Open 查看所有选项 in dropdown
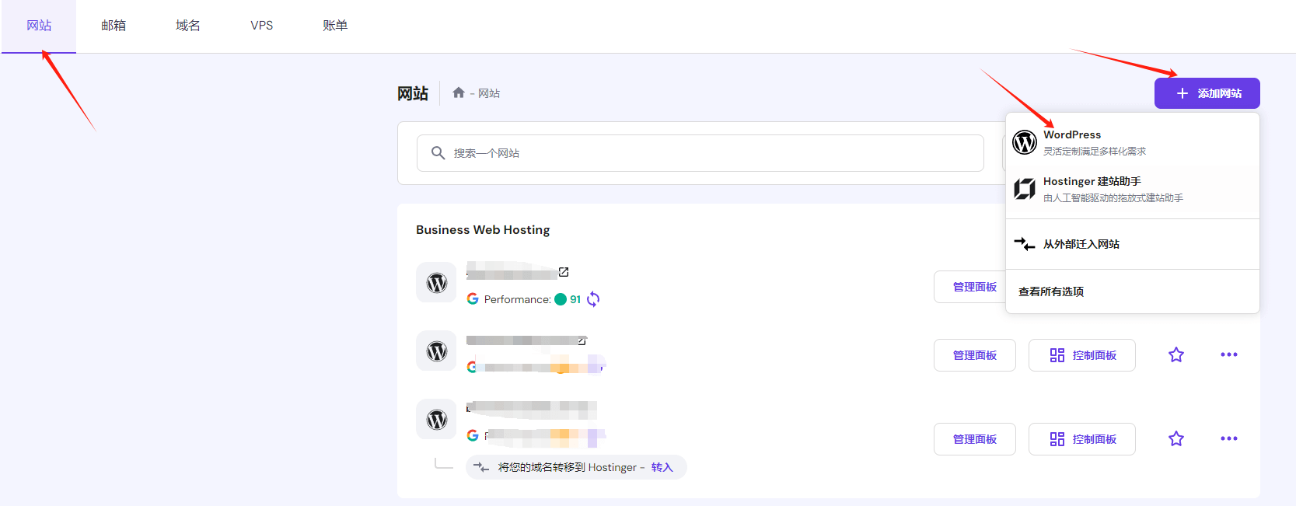The height and width of the screenshot is (506, 1296). click(x=1133, y=291)
